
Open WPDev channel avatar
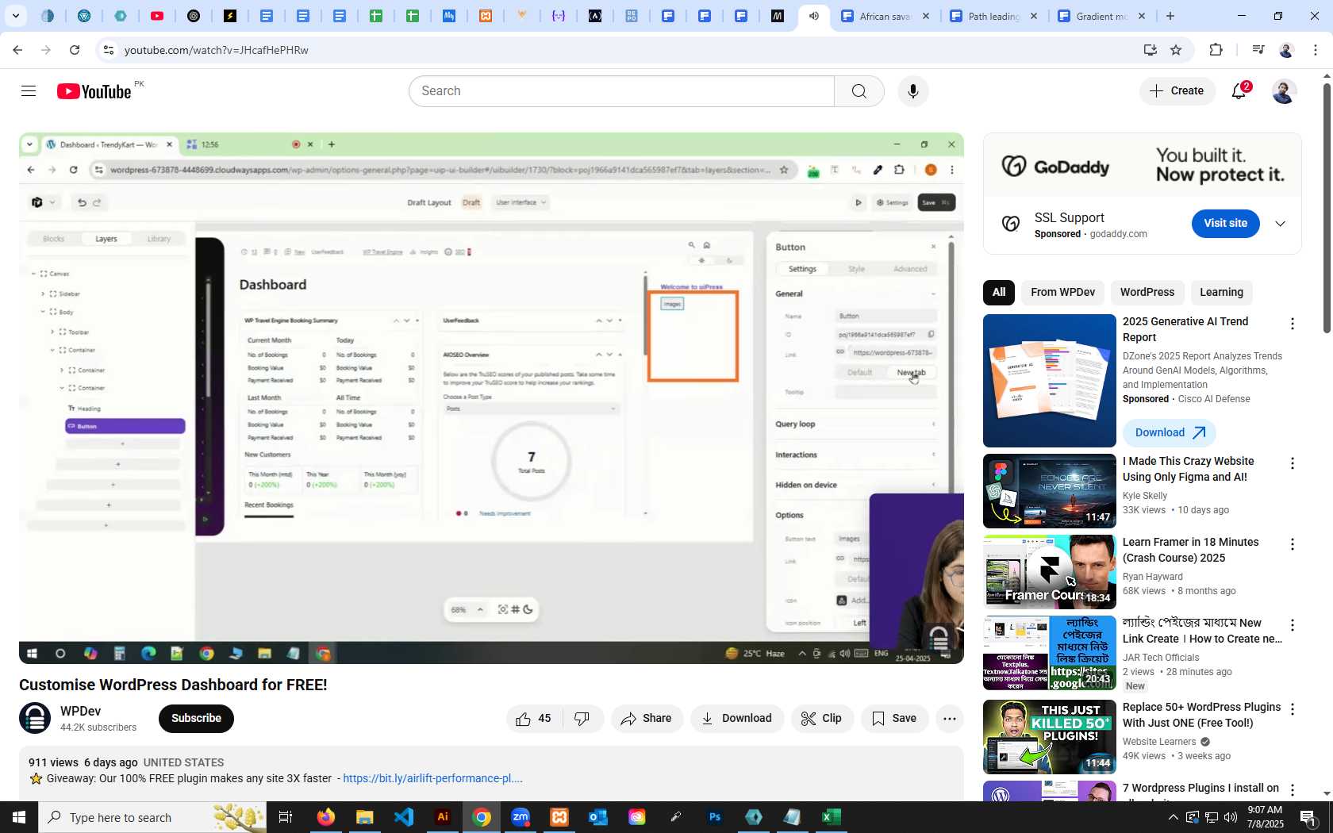[35, 719]
